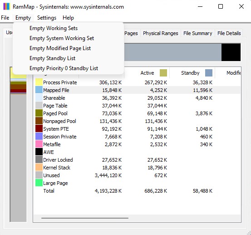Click the olive Paged Pool color icon
251x235 pixels.
coord(39,113)
